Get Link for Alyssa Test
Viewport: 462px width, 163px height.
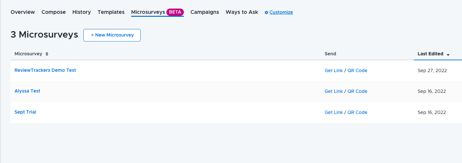(x=334, y=91)
